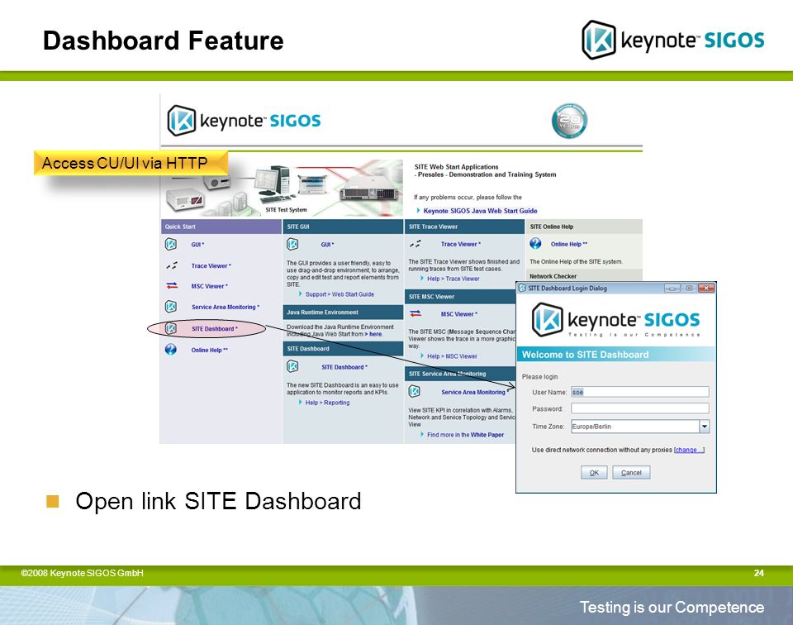Click the Quick Start section header
The image size is (793, 625).
[x=221, y=227]
